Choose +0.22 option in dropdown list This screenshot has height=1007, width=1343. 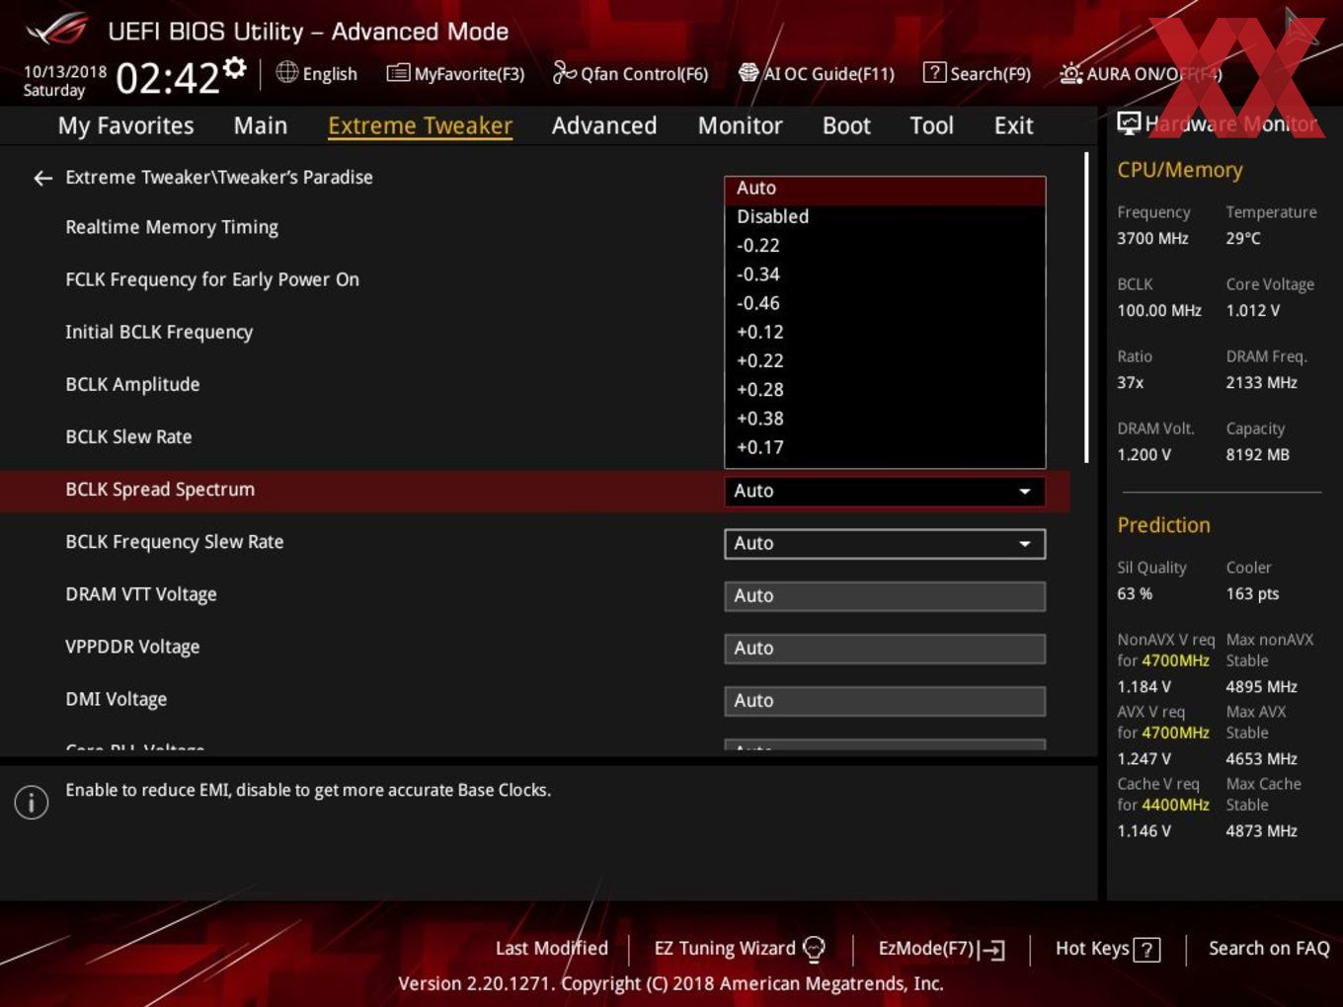[885, 360]
